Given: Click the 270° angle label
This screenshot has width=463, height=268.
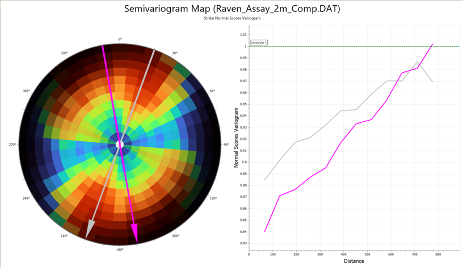Looking at the screenshot, I should click(x=12, y=145).
